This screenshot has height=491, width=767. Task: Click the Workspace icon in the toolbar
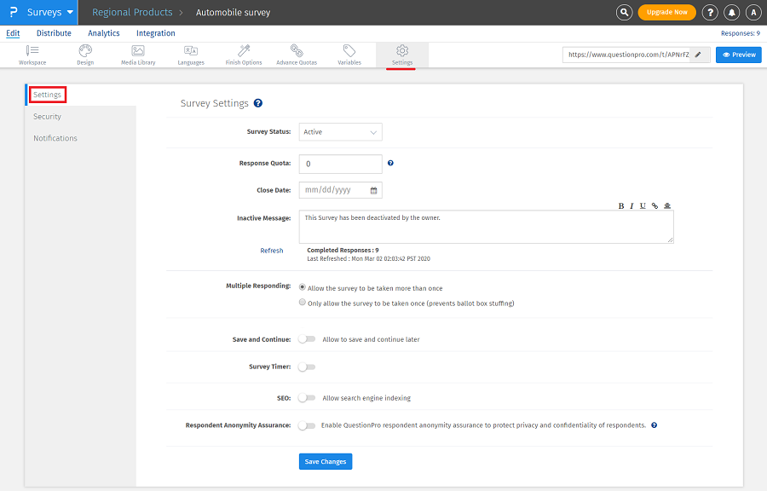click(32, 54)
